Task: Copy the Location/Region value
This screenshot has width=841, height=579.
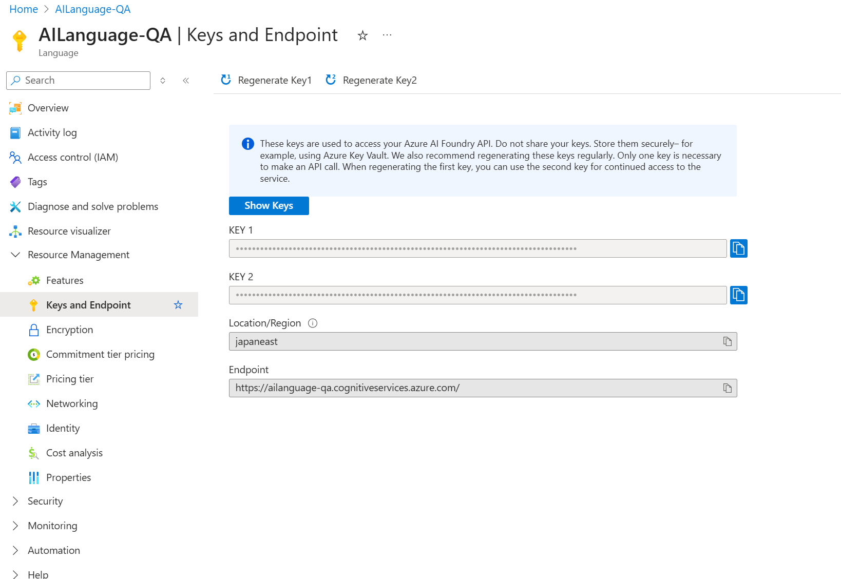Action: pos(728,341)
